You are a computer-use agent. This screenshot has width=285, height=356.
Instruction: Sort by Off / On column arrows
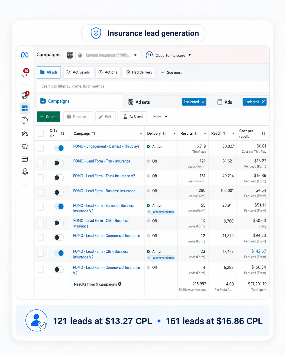click(x=62, y=133)
